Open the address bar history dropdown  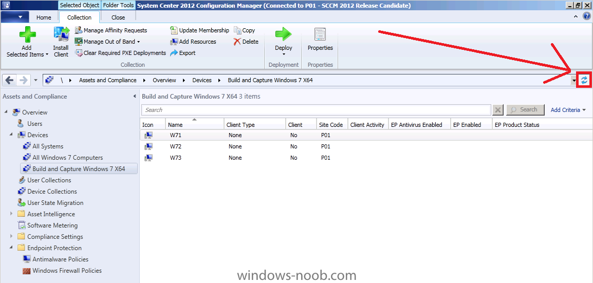coord(575,80)
